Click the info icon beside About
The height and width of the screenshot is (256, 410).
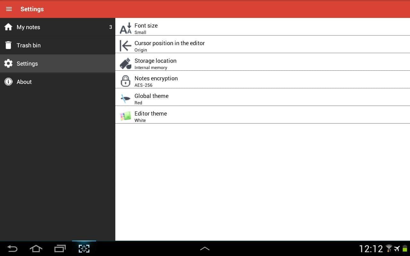coord(8,82)
